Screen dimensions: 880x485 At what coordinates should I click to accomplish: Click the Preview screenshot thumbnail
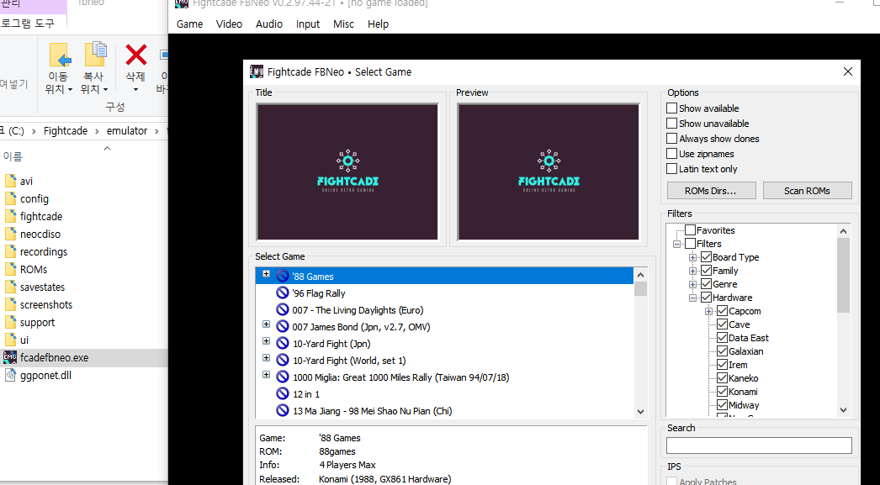coord(549,171)
